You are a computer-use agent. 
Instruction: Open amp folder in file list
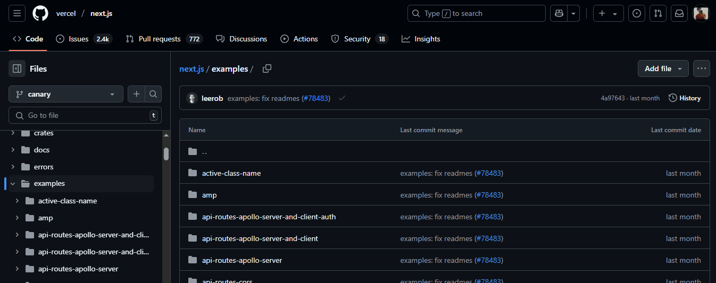[210, 195]
